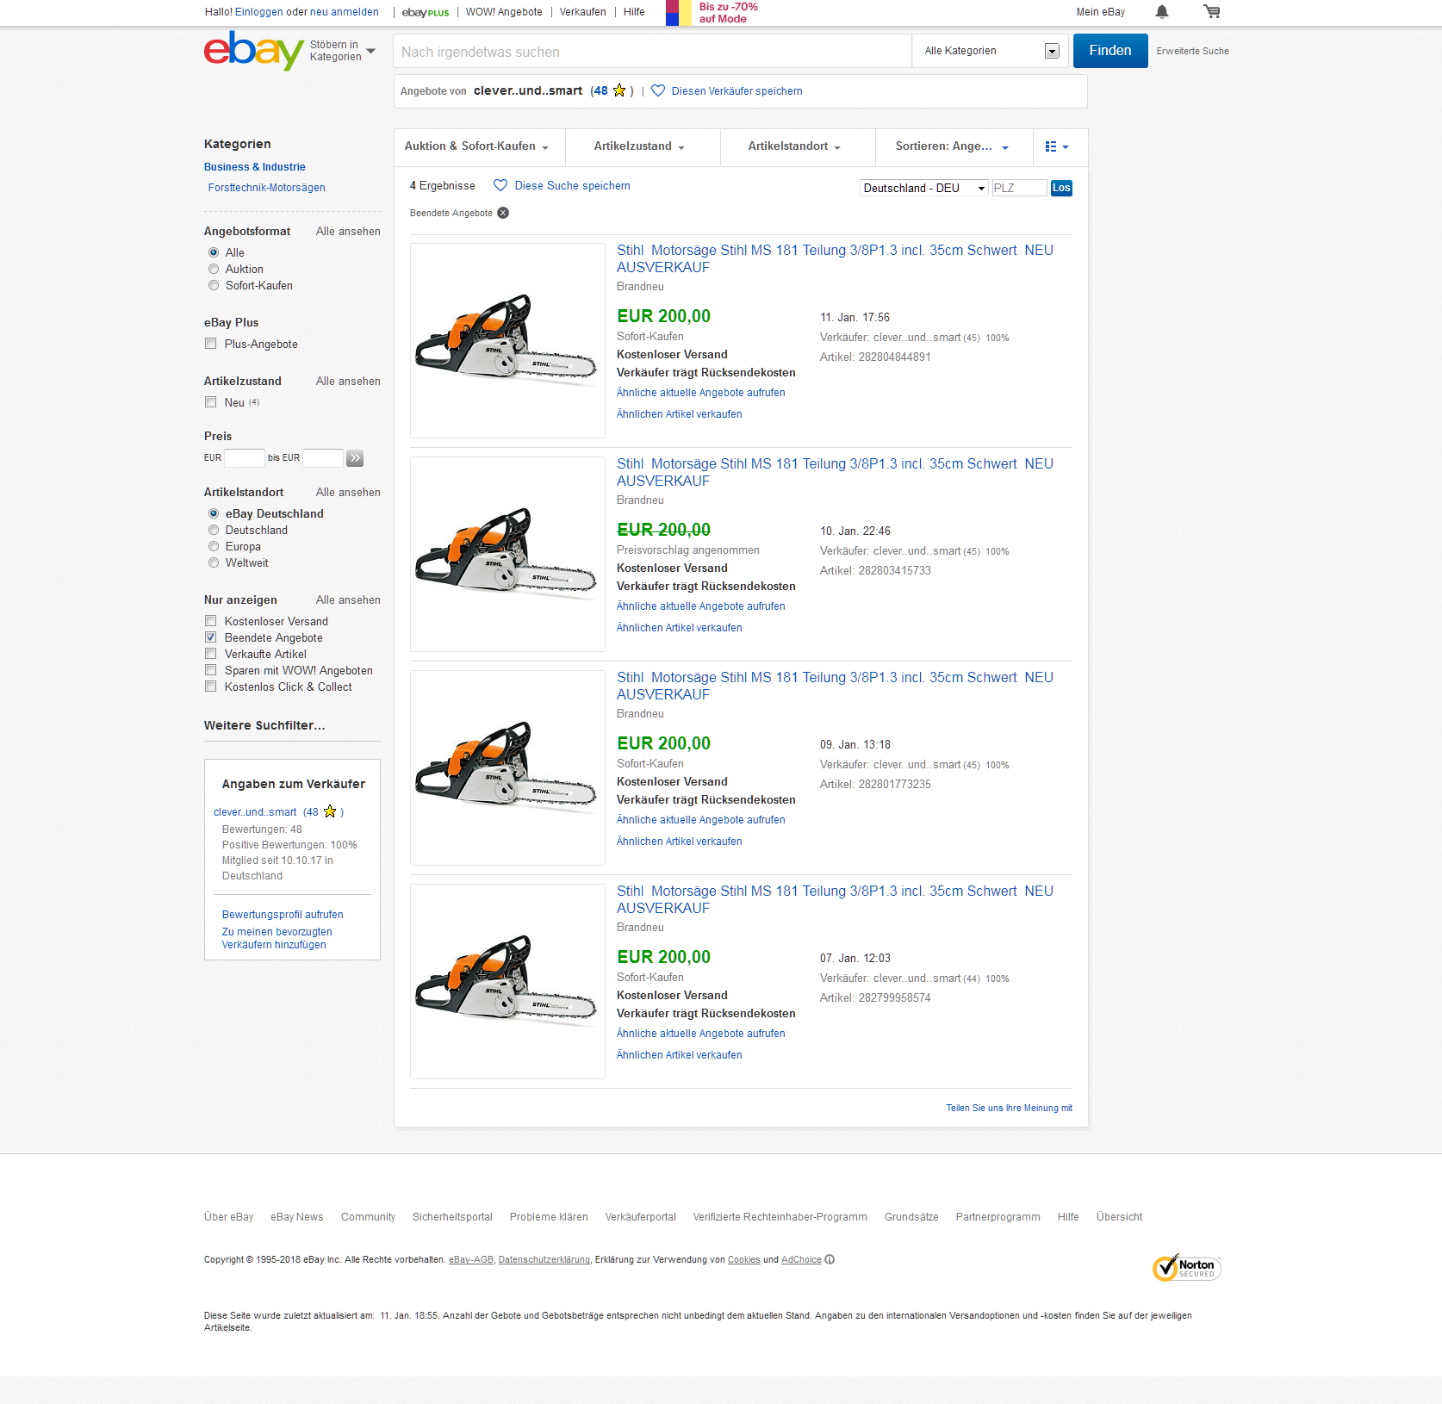Image resolution: width=1442 pixels, height=1404 pixels.
Task: Click the heart icon to save this seller
Action: [658, 91]
